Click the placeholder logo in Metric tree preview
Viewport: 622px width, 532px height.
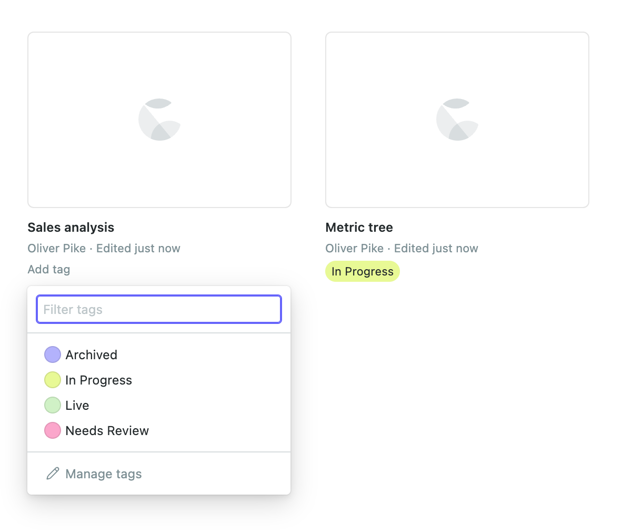point(457,120)
